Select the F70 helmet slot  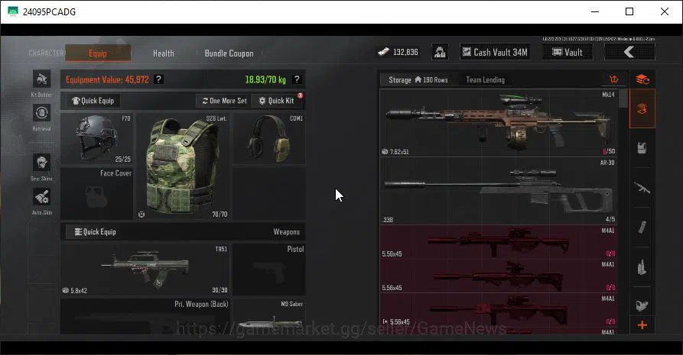[x=96, y=139]
